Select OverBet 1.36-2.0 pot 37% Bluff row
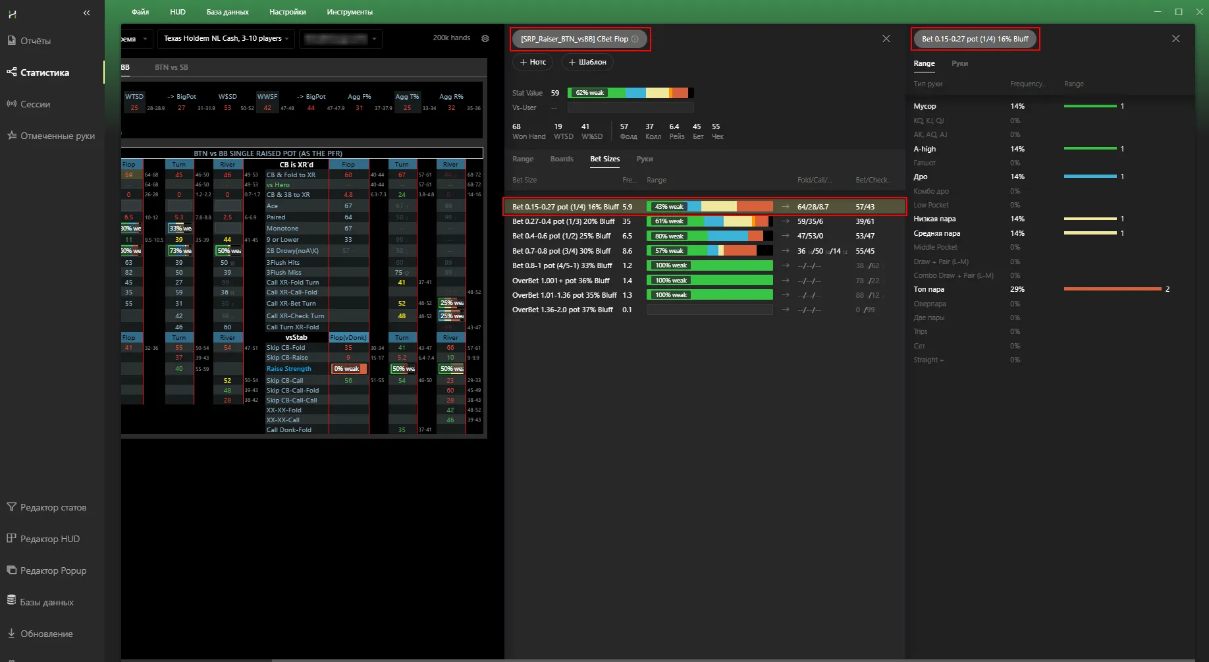This screenshot has height=662, width=1209. 705,310
